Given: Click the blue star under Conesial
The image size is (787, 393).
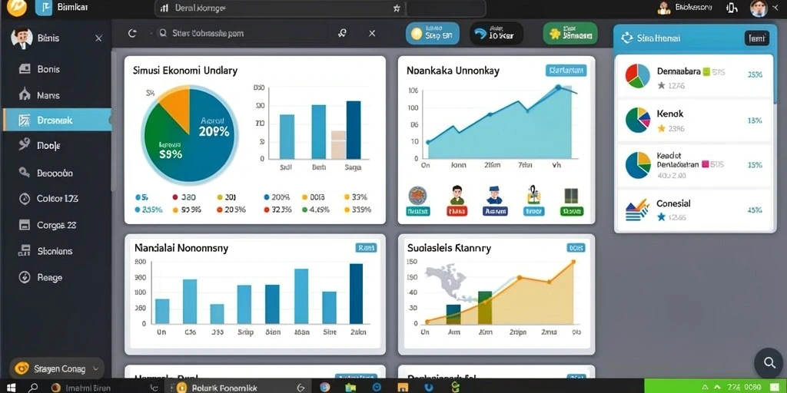Looking at the screenshot, I should (661, 217).
